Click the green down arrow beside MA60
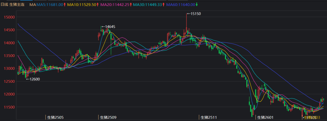Image resolution: width=327 pixels, height=121 pixels. point(197,5)
